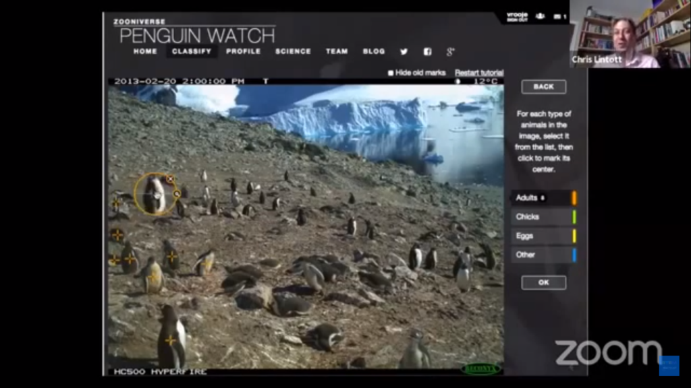The height and width of the screenshot is (388, 691).
Task: Click the BACK button
Action: [544, 87]
